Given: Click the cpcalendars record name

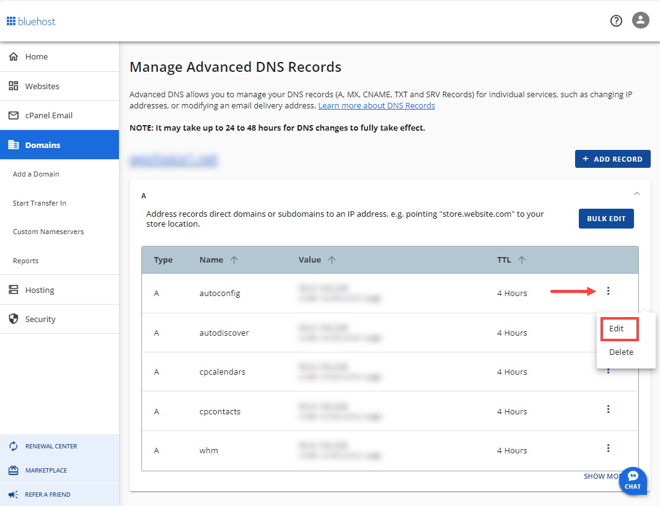Looking at the screenshot, I should tap(222, 372).
